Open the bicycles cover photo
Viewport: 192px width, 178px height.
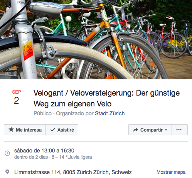(96, 39)
